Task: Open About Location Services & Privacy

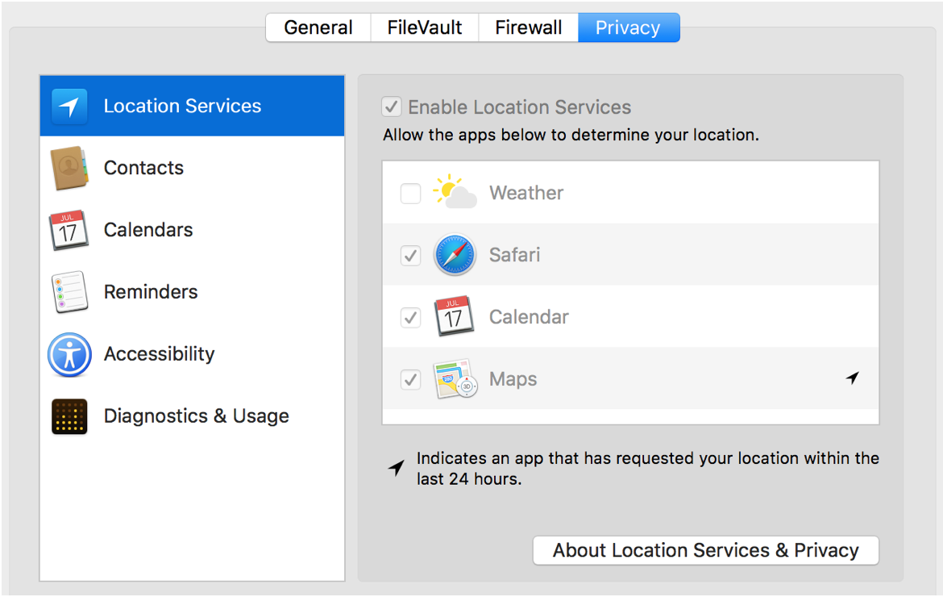Action: click(x=705, y=550)
